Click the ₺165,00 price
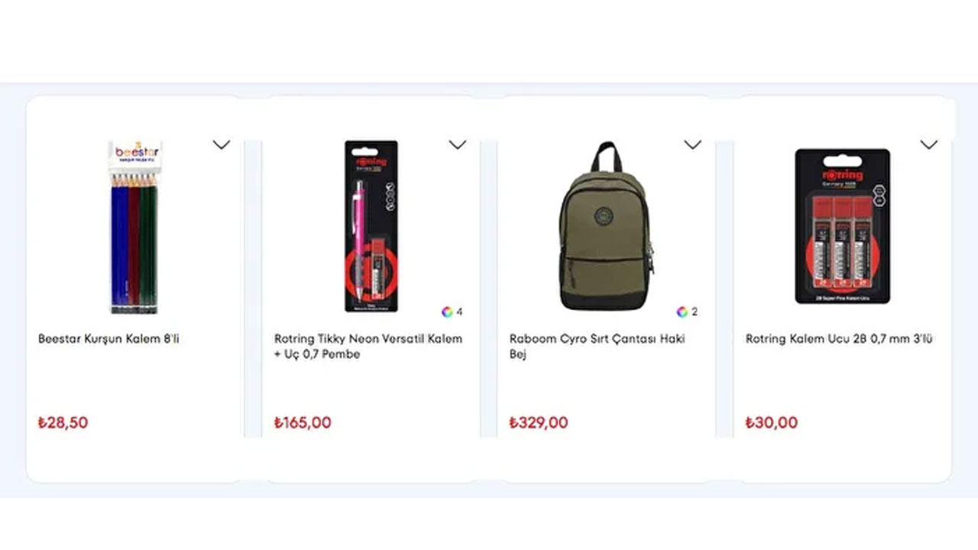Viewport: 978px width, 550px height. (x=303, y=422)
